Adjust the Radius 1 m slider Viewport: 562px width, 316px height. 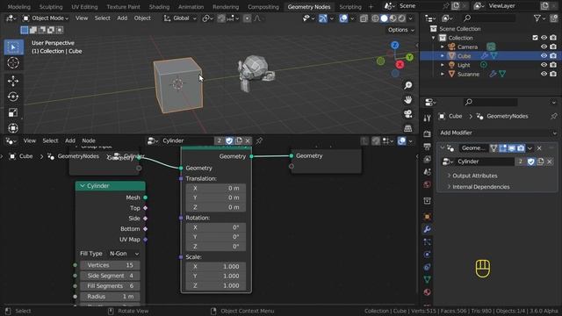click(110, 297)
